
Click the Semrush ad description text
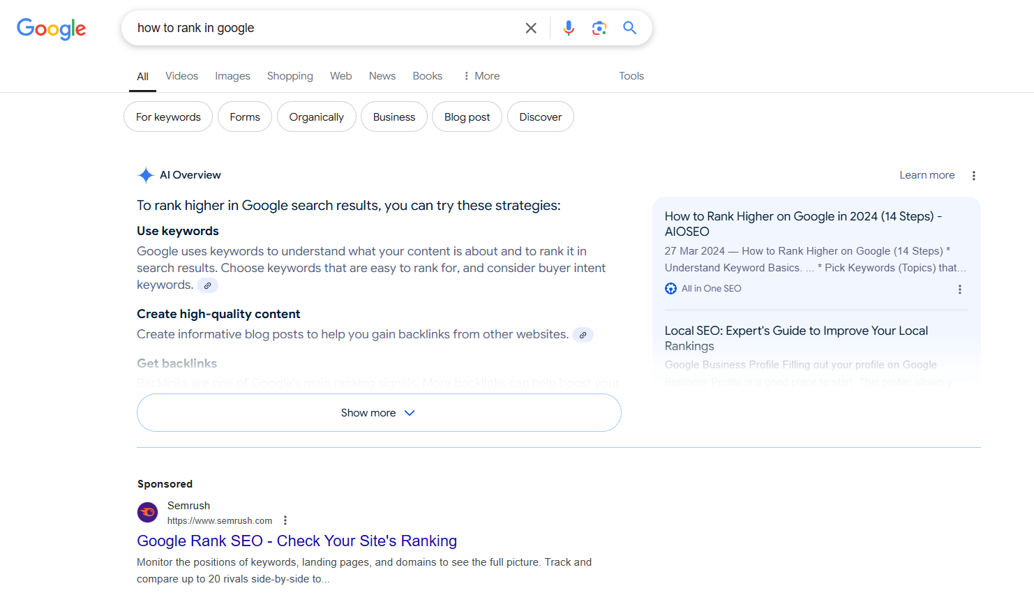(x=364, y=571)
